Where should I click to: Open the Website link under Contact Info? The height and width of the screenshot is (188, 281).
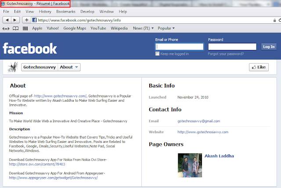click(x=203, y=132)
